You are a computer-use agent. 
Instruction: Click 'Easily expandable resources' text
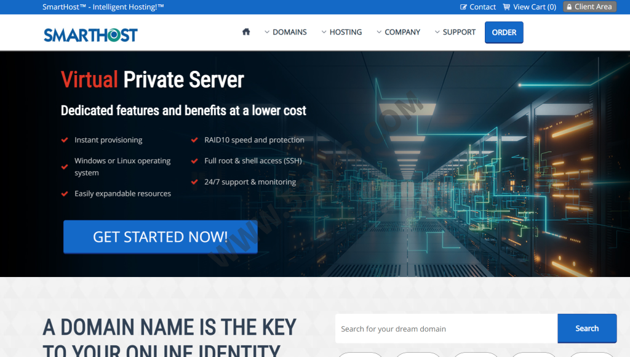tap(122, 193)
